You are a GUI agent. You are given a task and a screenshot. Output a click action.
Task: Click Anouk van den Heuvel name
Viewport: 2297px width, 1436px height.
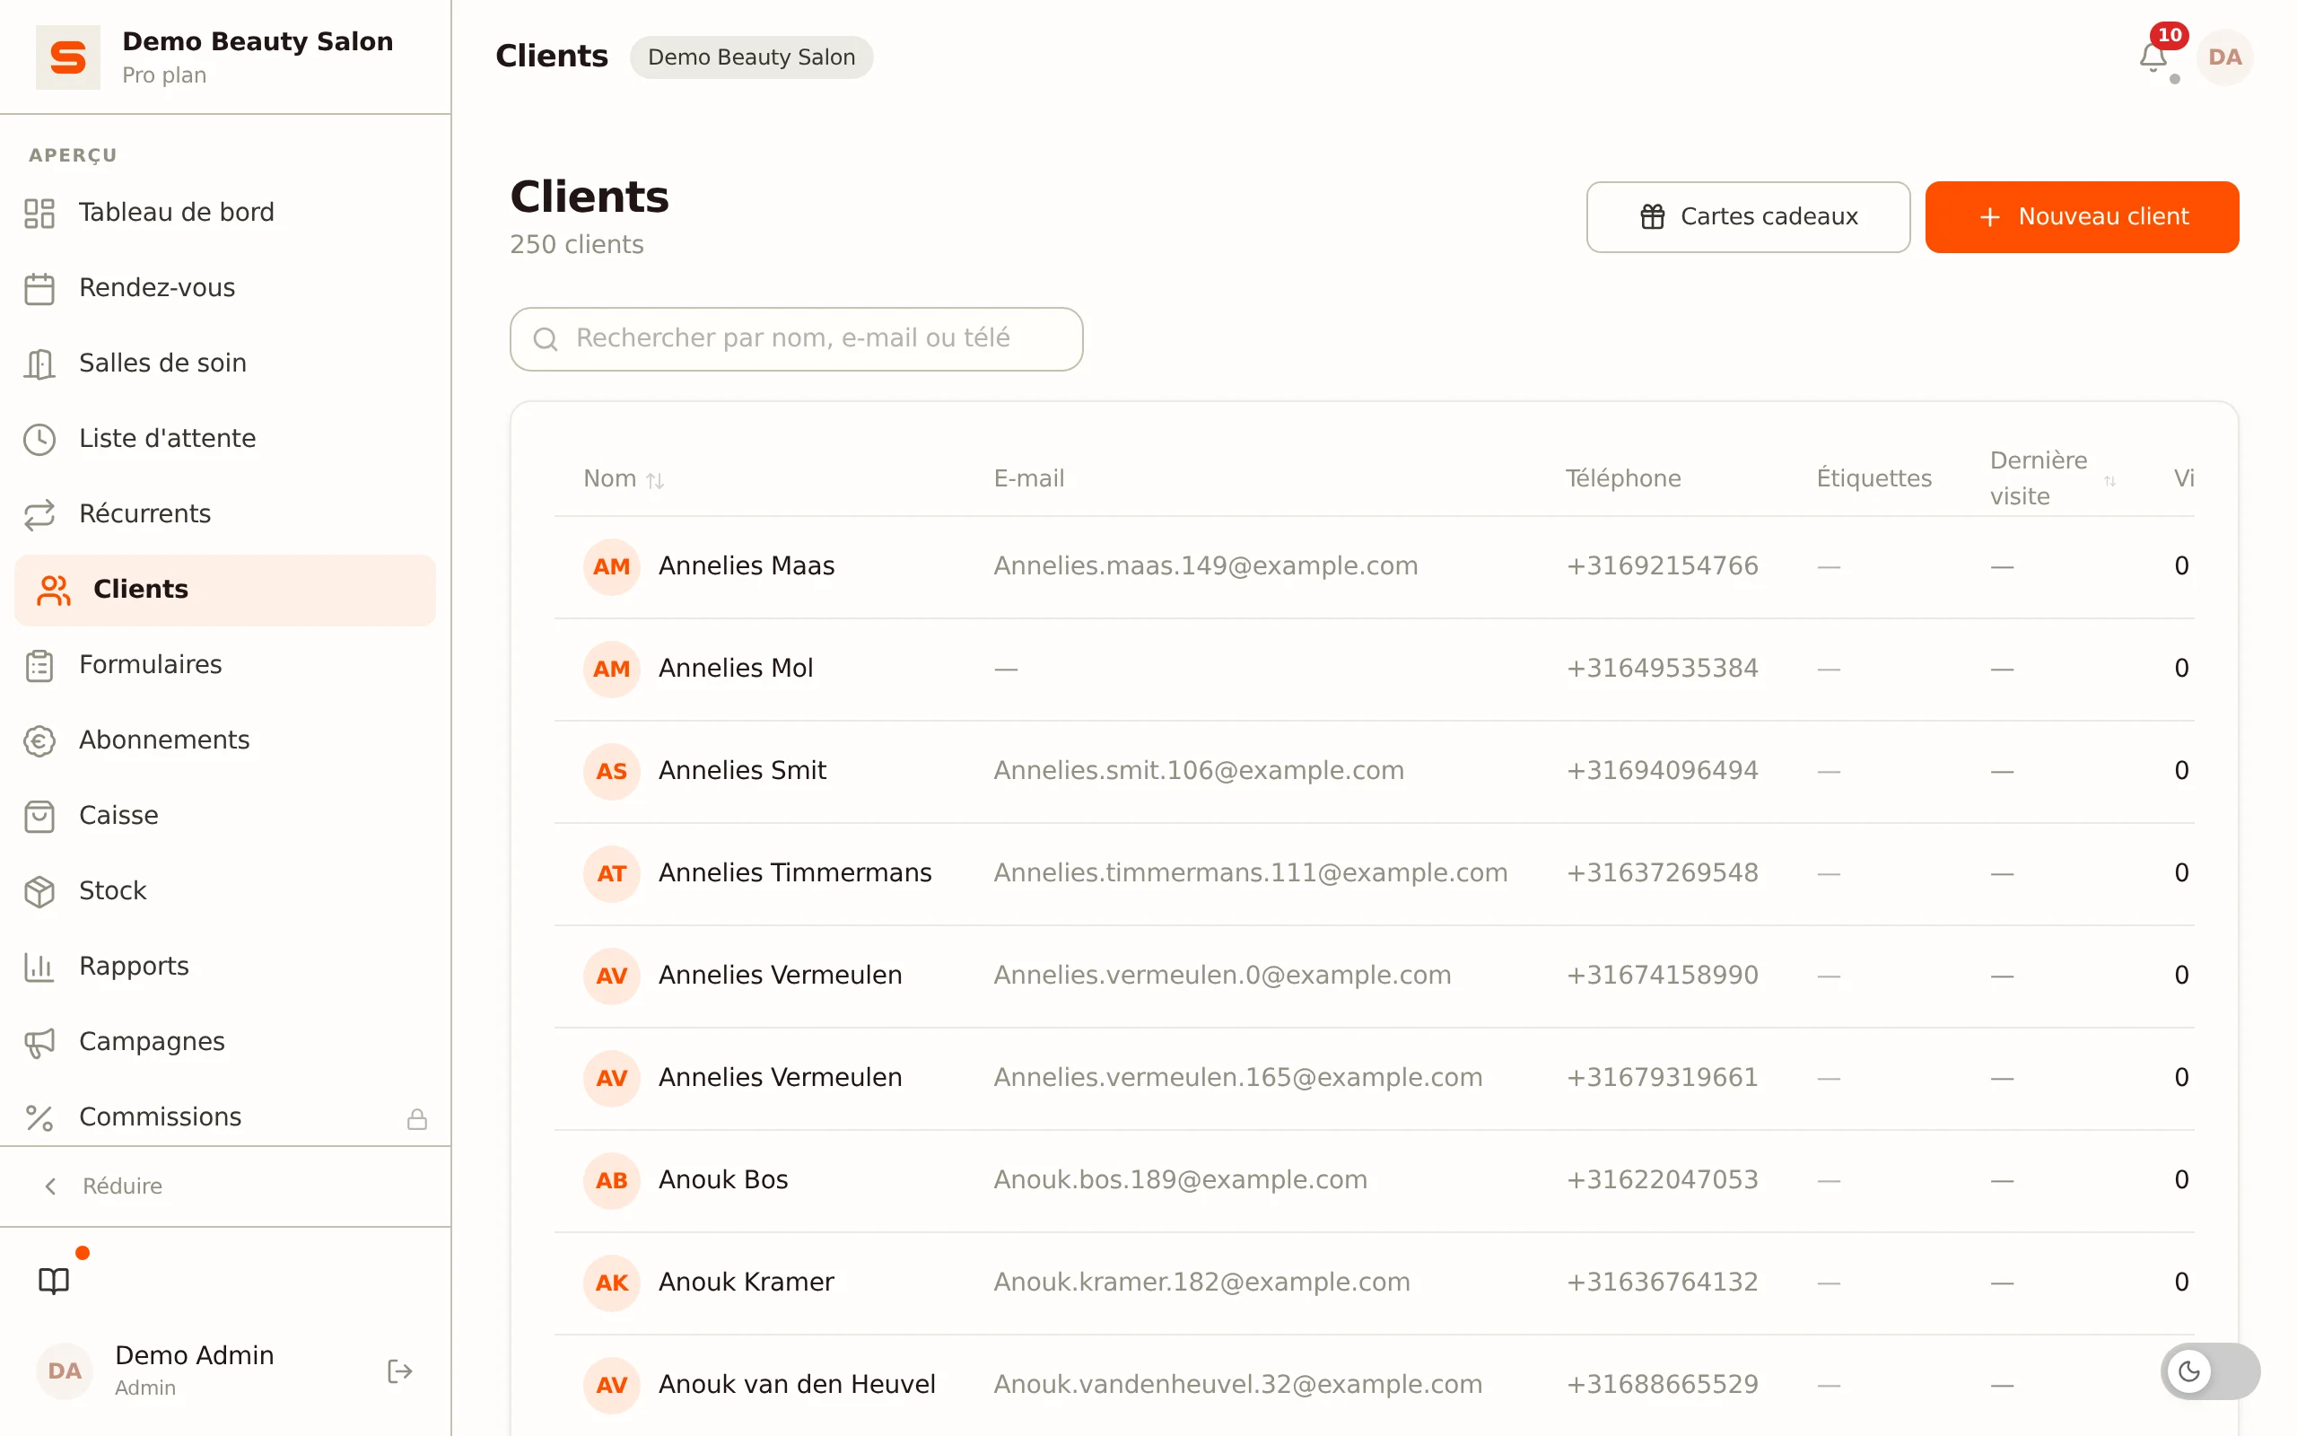(797, 1385)
